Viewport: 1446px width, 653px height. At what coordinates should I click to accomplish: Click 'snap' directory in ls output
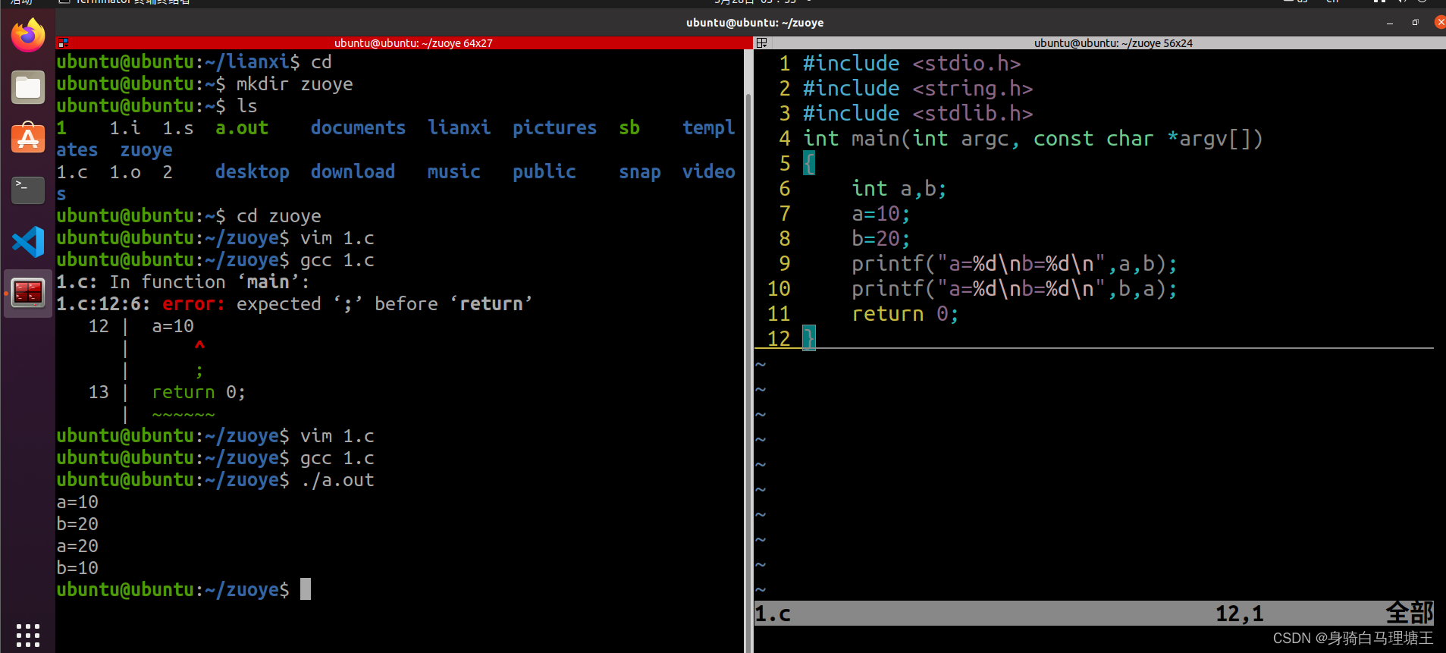[x=639, y=172]
